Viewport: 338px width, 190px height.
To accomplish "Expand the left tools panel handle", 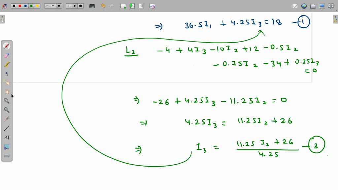I will pos(3,19).
